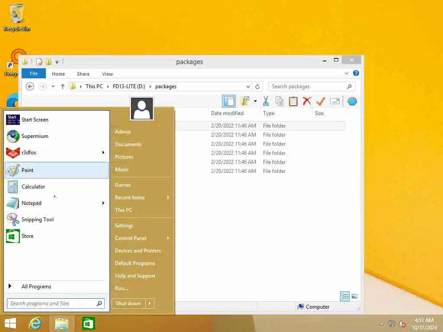Image resolution: width=443 pixels, height=332 pixels.
Task: Click This PC in address breadcrumb
Action: pyautogui.click(x=94, y=86)
